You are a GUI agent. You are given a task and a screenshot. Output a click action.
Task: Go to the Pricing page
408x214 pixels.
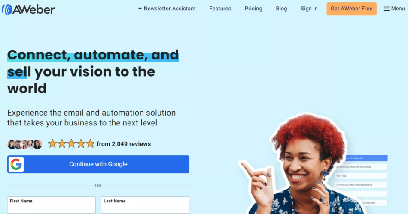point(253,9)
